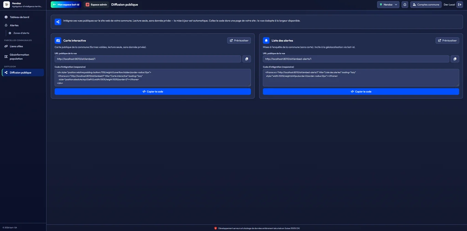The height and width of the screenshot is (231, 467).
Task: Click the Diffusion publique share icon in sidebar
Action: click(x=6, y=72)
